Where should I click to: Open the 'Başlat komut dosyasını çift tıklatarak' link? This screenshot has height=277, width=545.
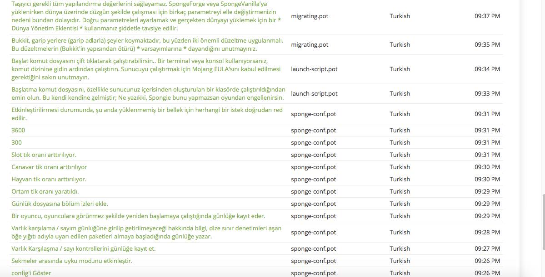click(146, 69)
